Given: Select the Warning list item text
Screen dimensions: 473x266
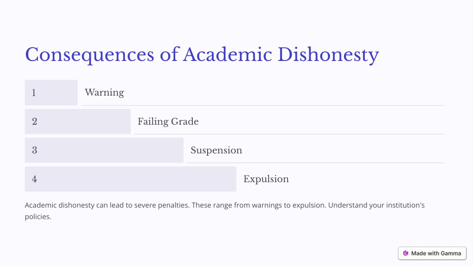Looking at the screenshot, I should [x=104, y=92].
